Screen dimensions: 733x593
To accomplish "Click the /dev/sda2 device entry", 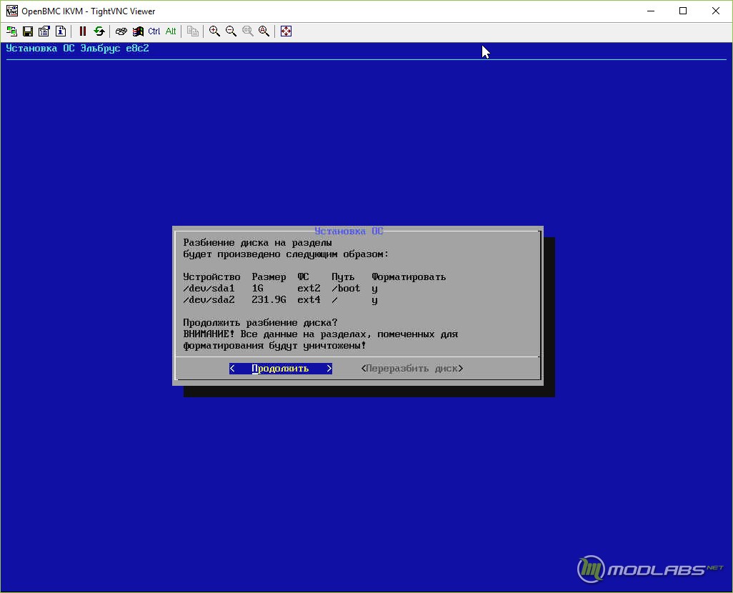I will coord(209,300).
